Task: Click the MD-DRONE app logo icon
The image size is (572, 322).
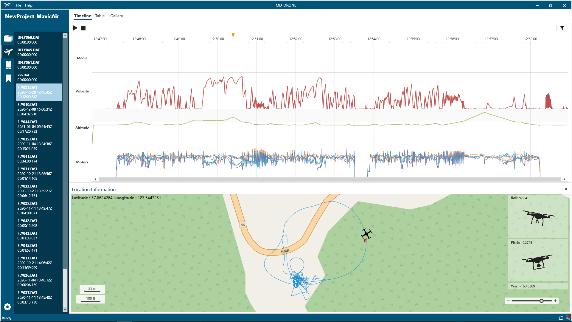Action: tap(7, 5)
